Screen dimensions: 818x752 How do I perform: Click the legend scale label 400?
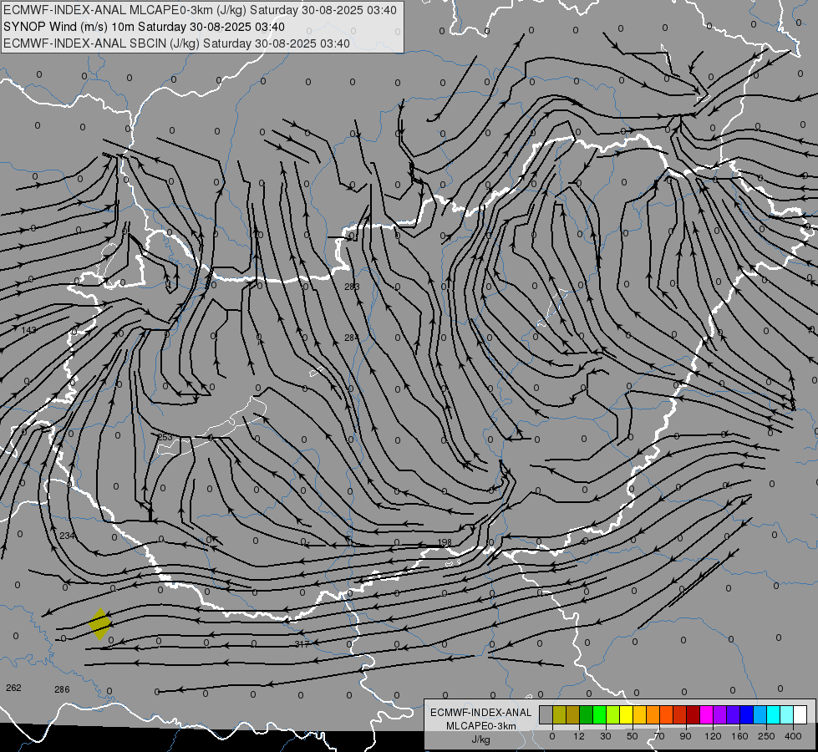[x=793, y=736]
